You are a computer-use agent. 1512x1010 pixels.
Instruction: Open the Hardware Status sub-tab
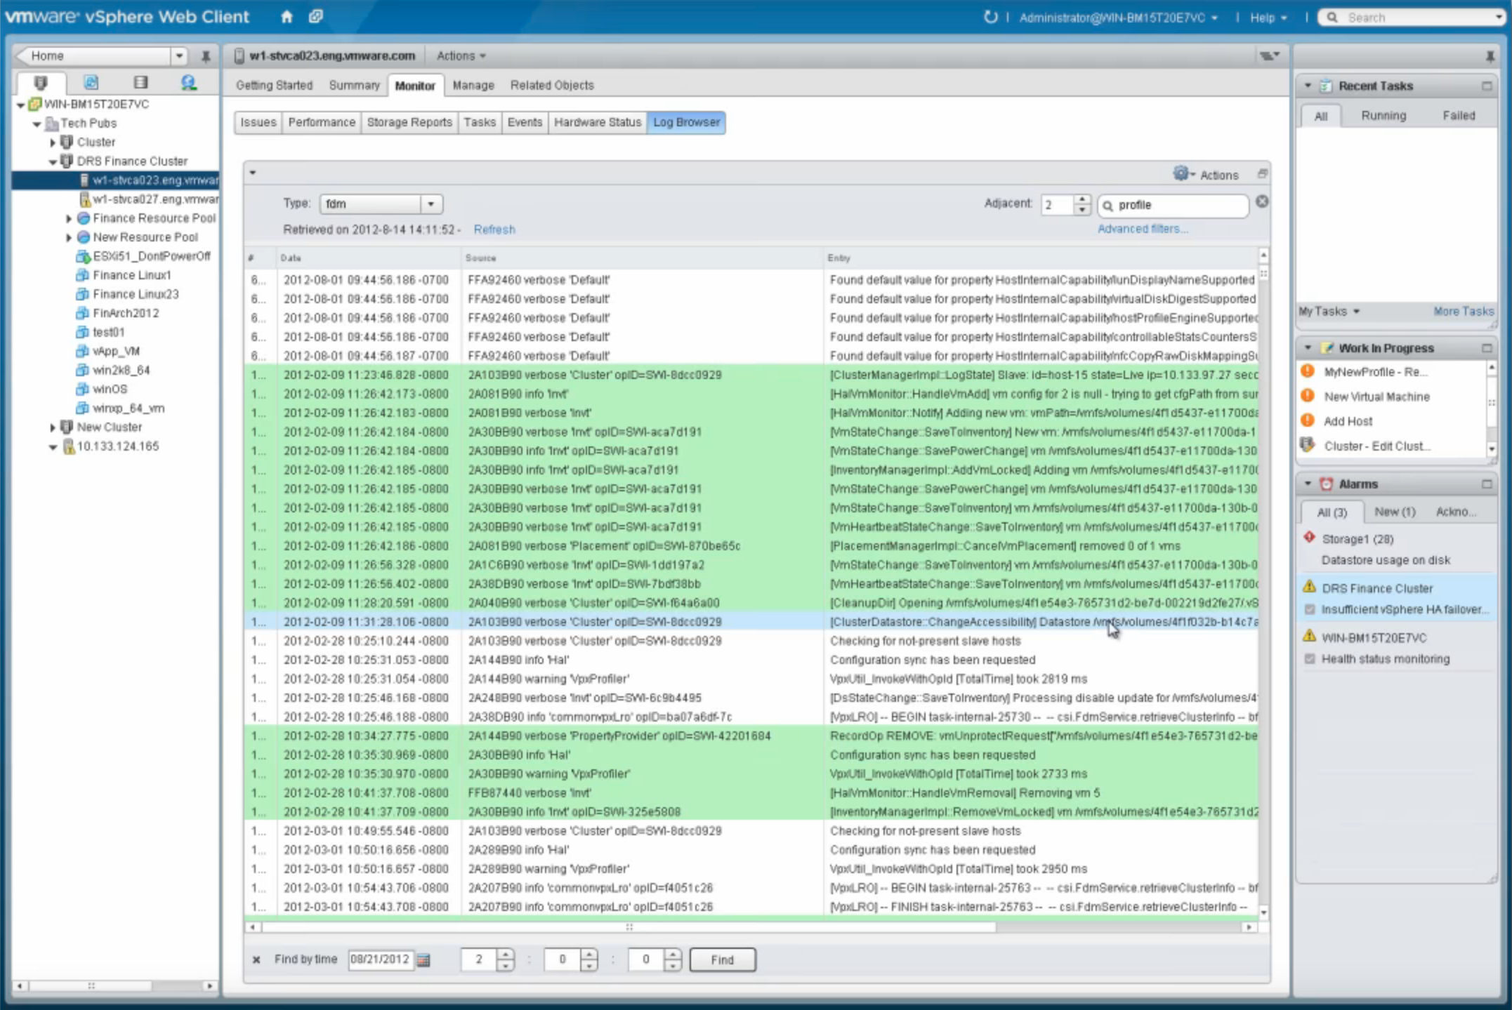point(597,122)
